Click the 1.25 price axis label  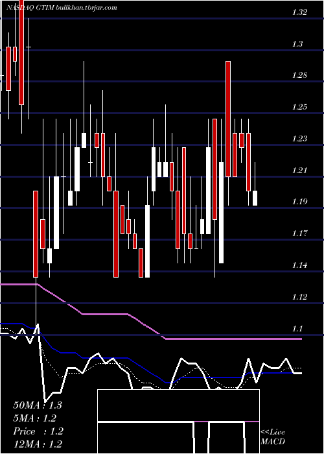coord(299,107)
